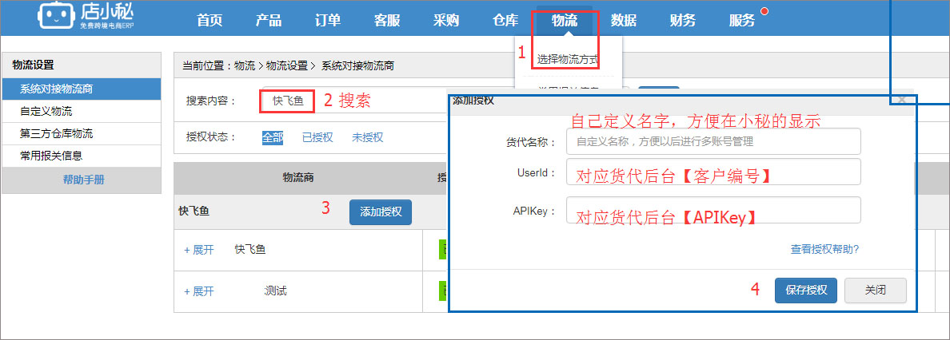Click the 保存授权 button

click(x=806, y=291)
